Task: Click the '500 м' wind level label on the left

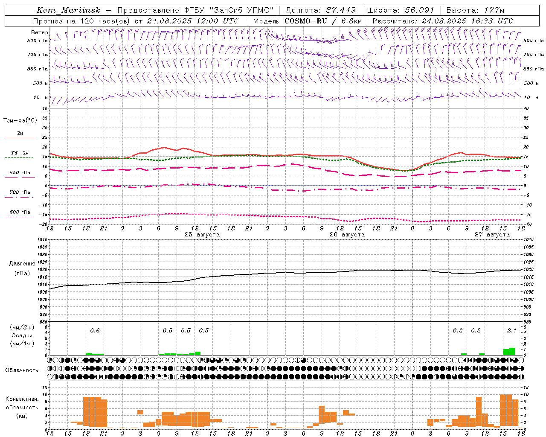Action: [x=41, y=83]
